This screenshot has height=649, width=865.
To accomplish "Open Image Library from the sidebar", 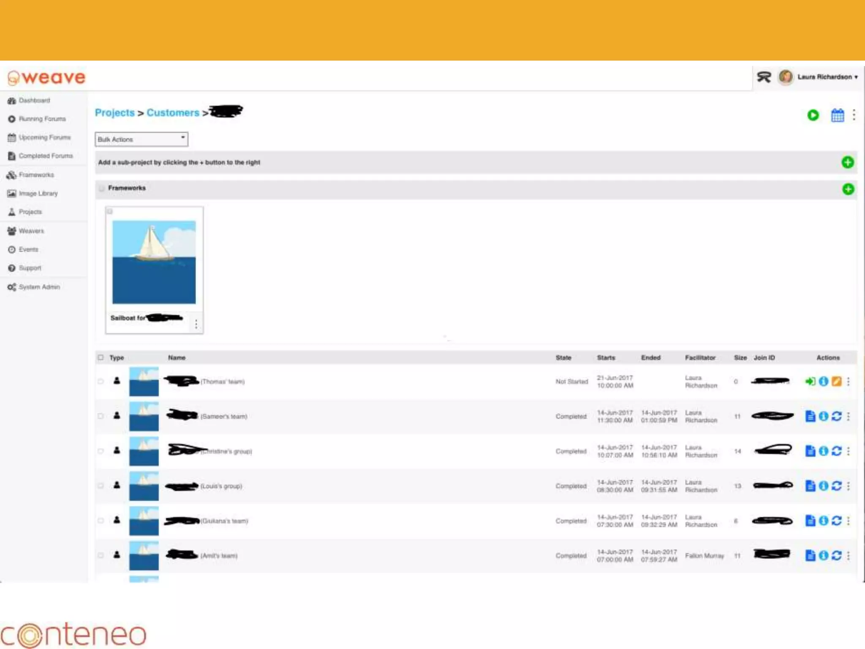I will click(x=38, y=193).
